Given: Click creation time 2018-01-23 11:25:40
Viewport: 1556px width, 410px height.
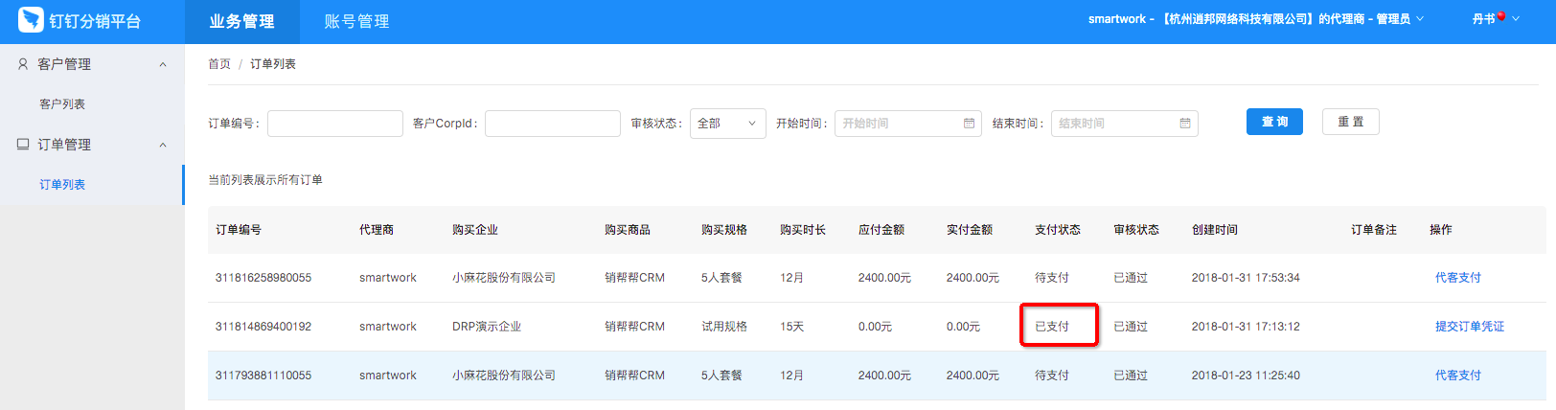Looking at the screenshot, I should click(1246, 376).
